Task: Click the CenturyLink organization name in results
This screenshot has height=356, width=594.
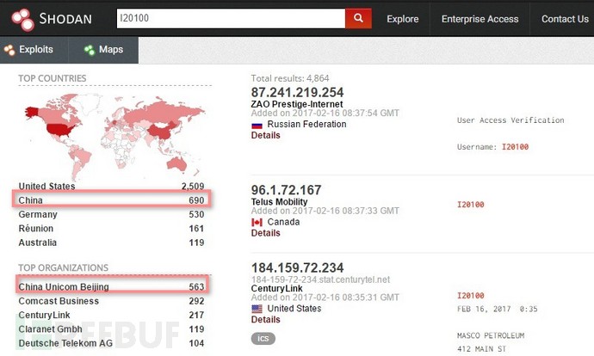Action: click(x=276, y=288)
